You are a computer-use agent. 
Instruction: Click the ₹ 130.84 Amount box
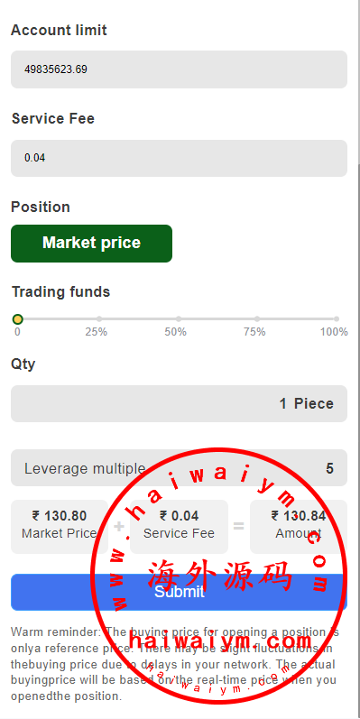(x=299, y=527)
